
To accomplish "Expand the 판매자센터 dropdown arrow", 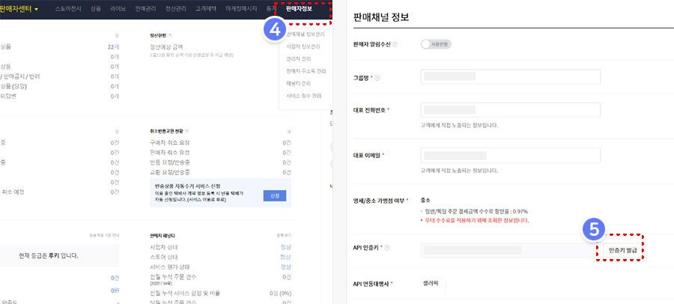I will tap(36, 10).
